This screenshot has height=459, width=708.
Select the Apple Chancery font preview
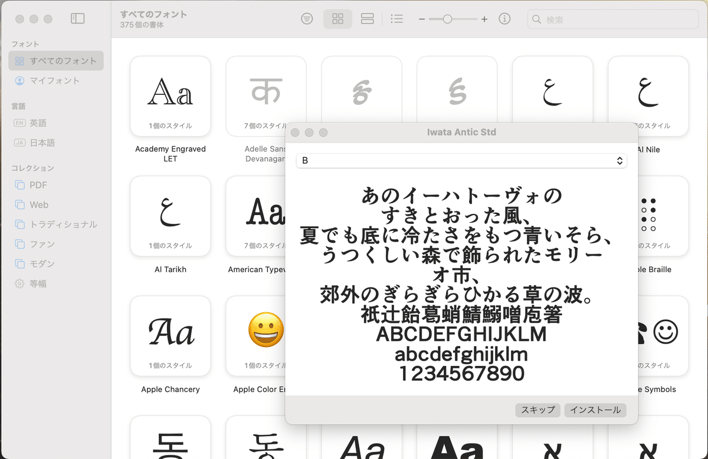tap(170, 336)
